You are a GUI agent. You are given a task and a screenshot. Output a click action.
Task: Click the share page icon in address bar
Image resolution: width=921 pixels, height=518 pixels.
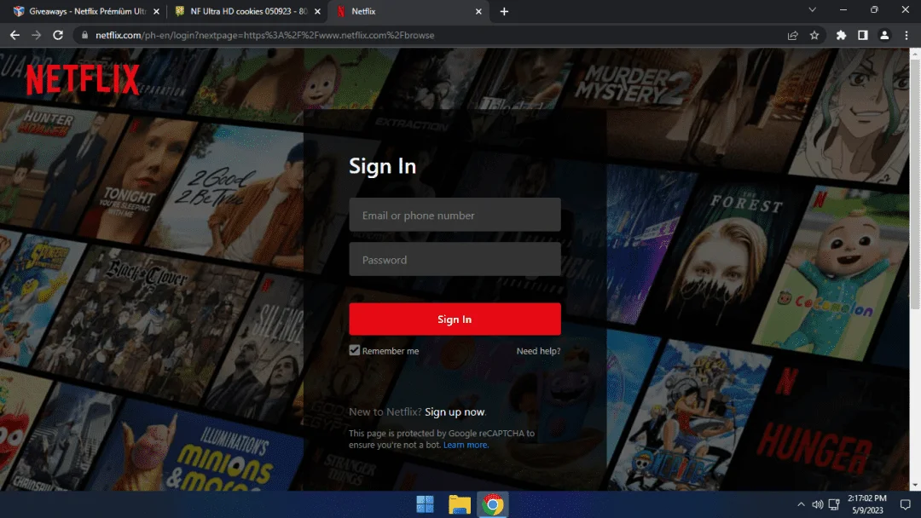tap(792, 35)
